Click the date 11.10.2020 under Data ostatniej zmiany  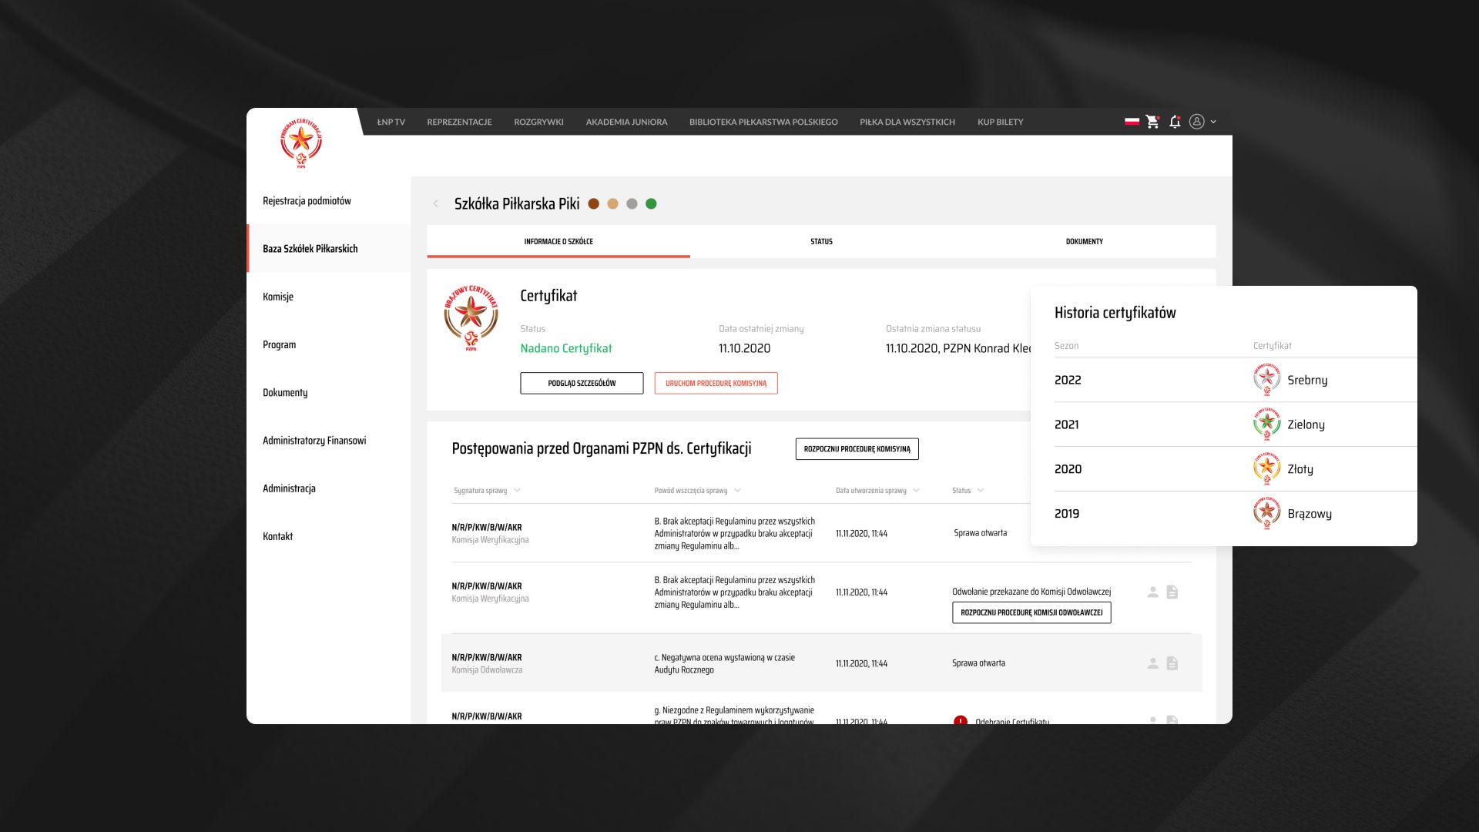744,348
